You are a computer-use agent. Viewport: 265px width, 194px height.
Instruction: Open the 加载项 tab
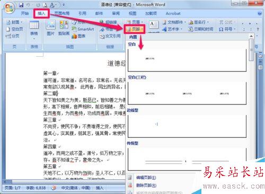tap(151, 13)
